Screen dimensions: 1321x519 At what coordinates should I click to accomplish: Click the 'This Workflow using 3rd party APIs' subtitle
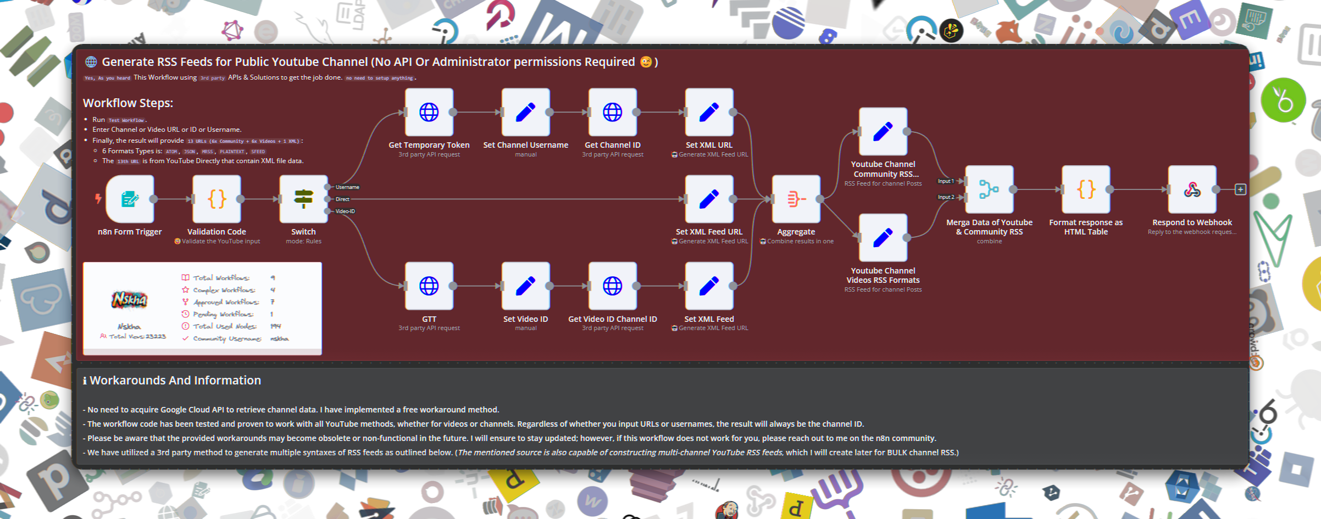pyautogui.click(x=250, y=77)
